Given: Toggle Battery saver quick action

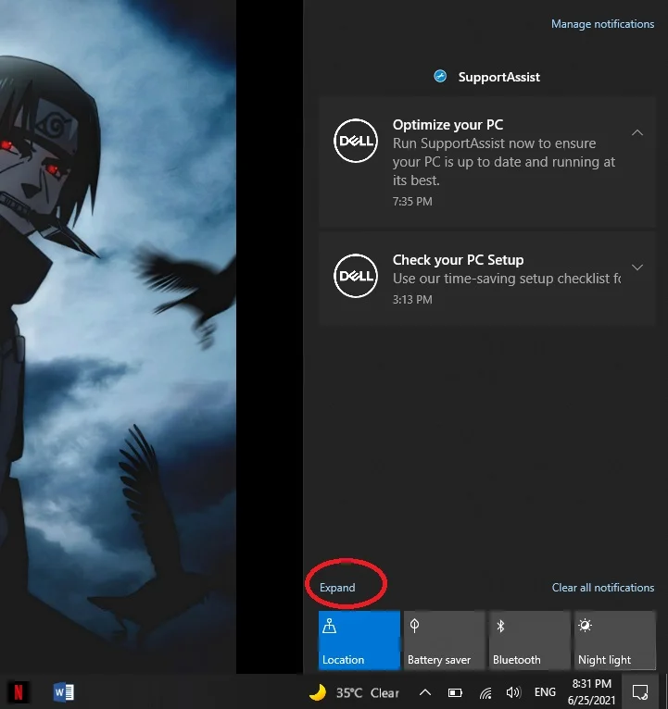Looking at the screenshot, I should [x=444, y=640].
